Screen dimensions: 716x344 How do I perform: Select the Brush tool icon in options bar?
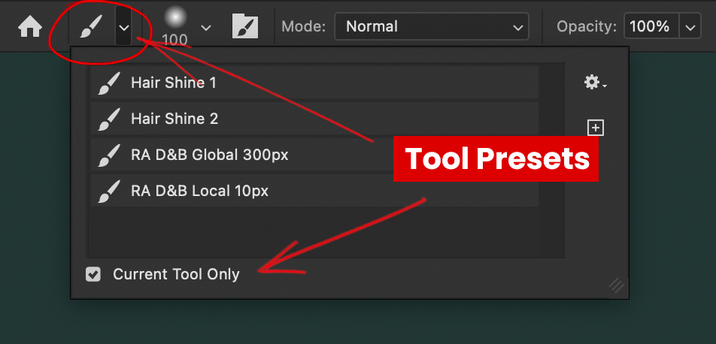point(89,27)
